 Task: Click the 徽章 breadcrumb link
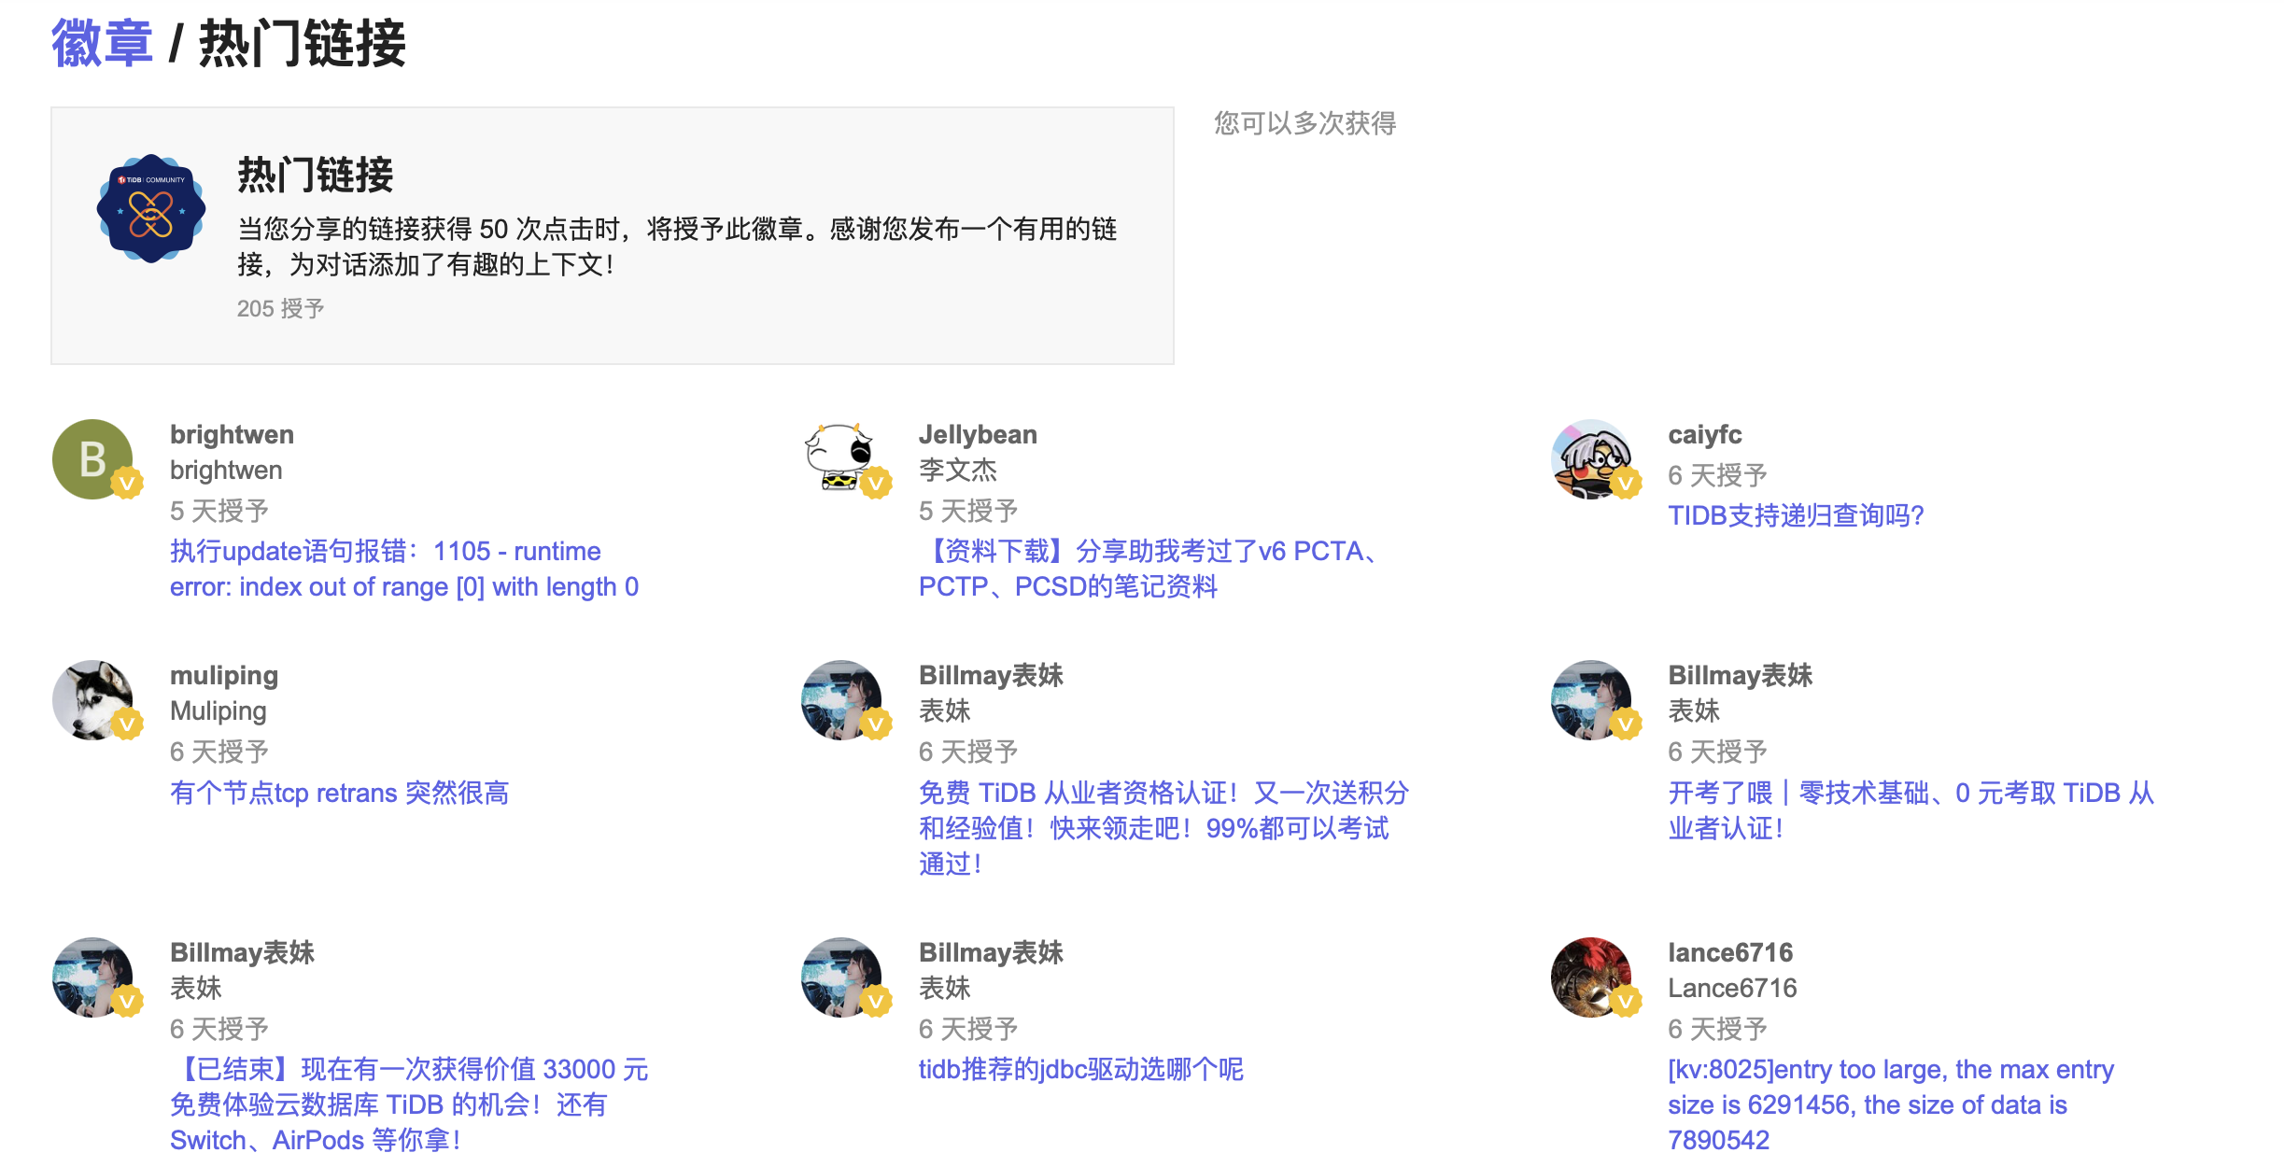tap(101, 43)
